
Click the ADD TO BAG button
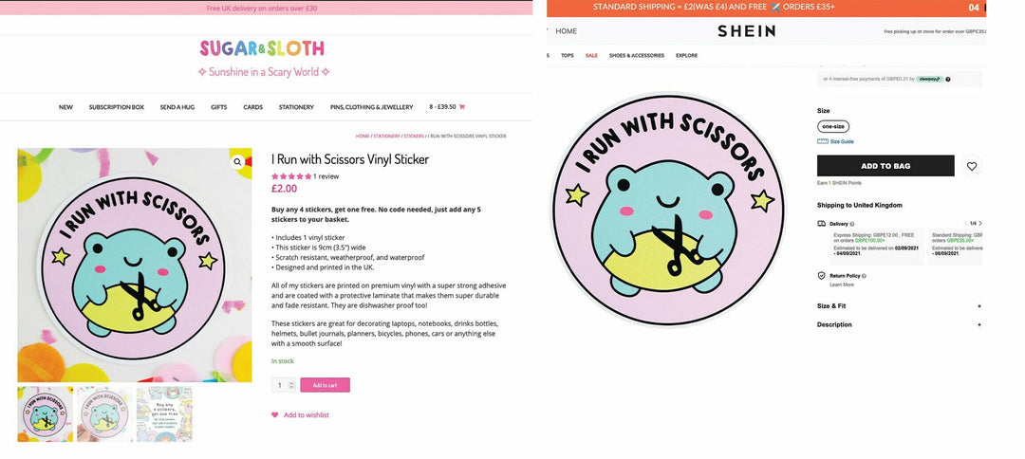[885, 166]
